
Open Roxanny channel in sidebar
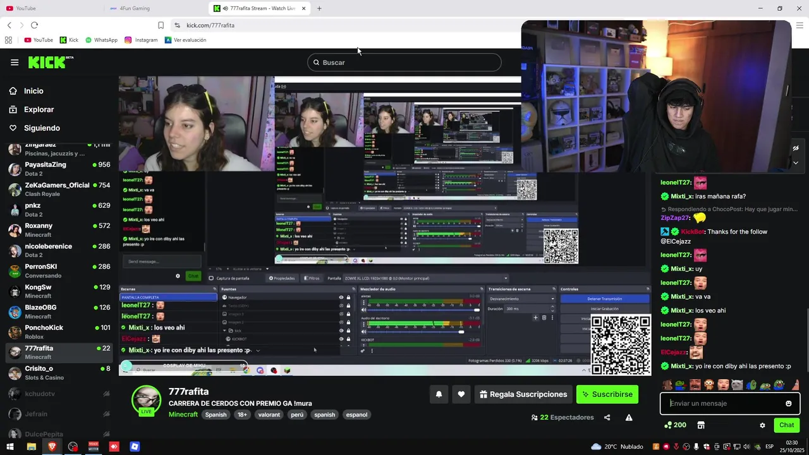point(59,230)
